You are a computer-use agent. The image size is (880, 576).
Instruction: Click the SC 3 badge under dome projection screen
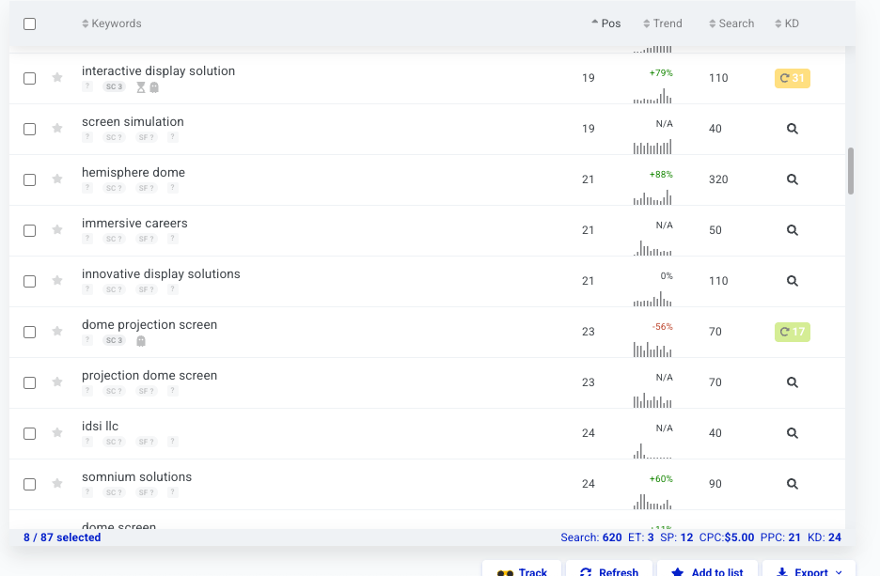(x=114, y=340)
